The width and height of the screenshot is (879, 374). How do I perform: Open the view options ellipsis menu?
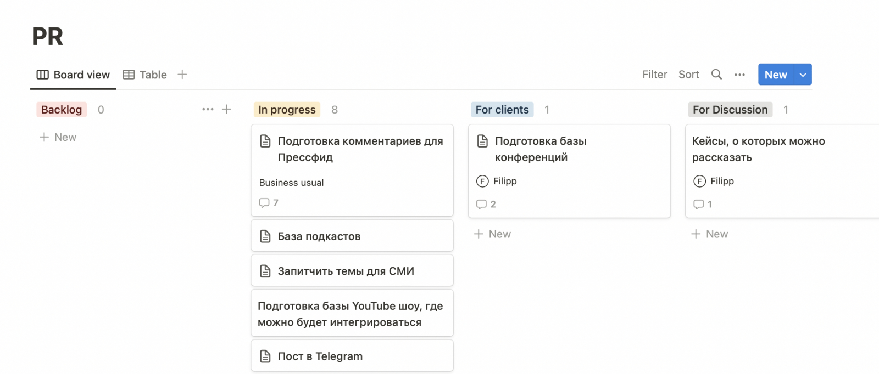click(x=739, y=75)
